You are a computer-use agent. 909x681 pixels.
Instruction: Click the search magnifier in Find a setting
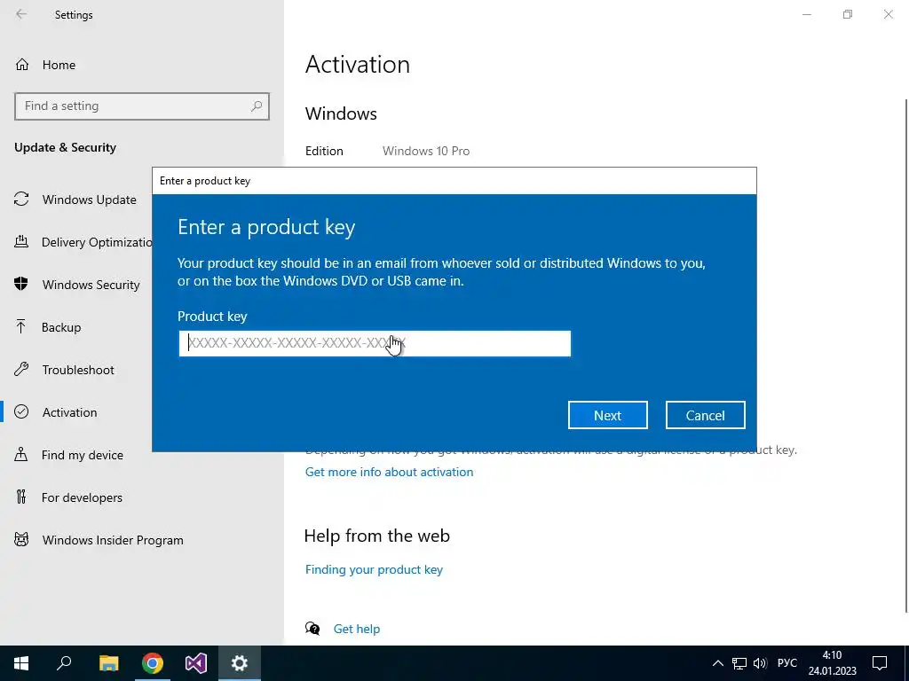point(256,106)
